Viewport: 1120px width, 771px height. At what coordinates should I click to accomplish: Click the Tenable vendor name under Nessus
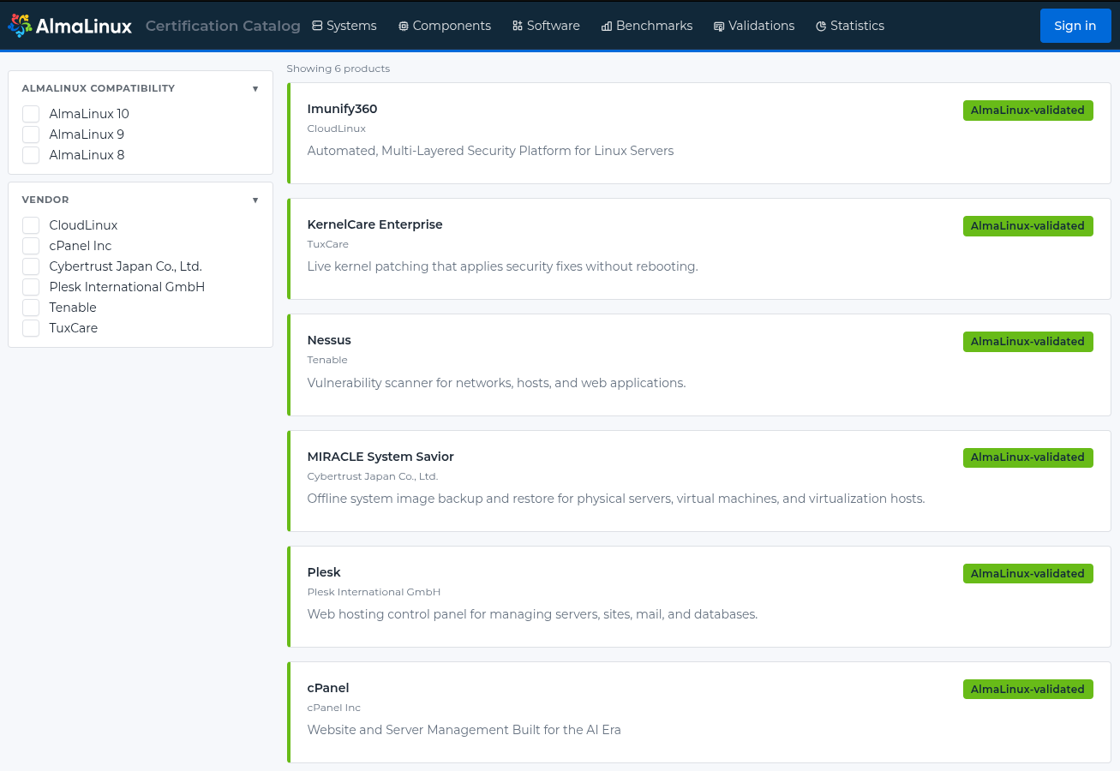tap(327, 360)
